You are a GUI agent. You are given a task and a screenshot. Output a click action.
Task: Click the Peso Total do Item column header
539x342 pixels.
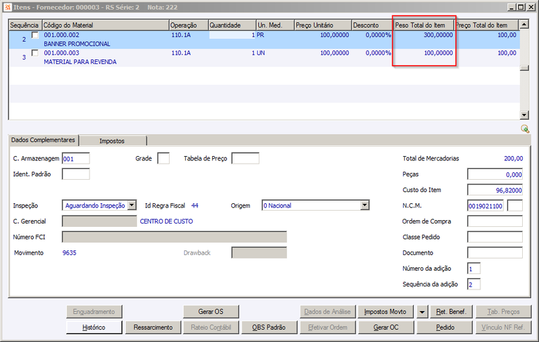point(424,25)
